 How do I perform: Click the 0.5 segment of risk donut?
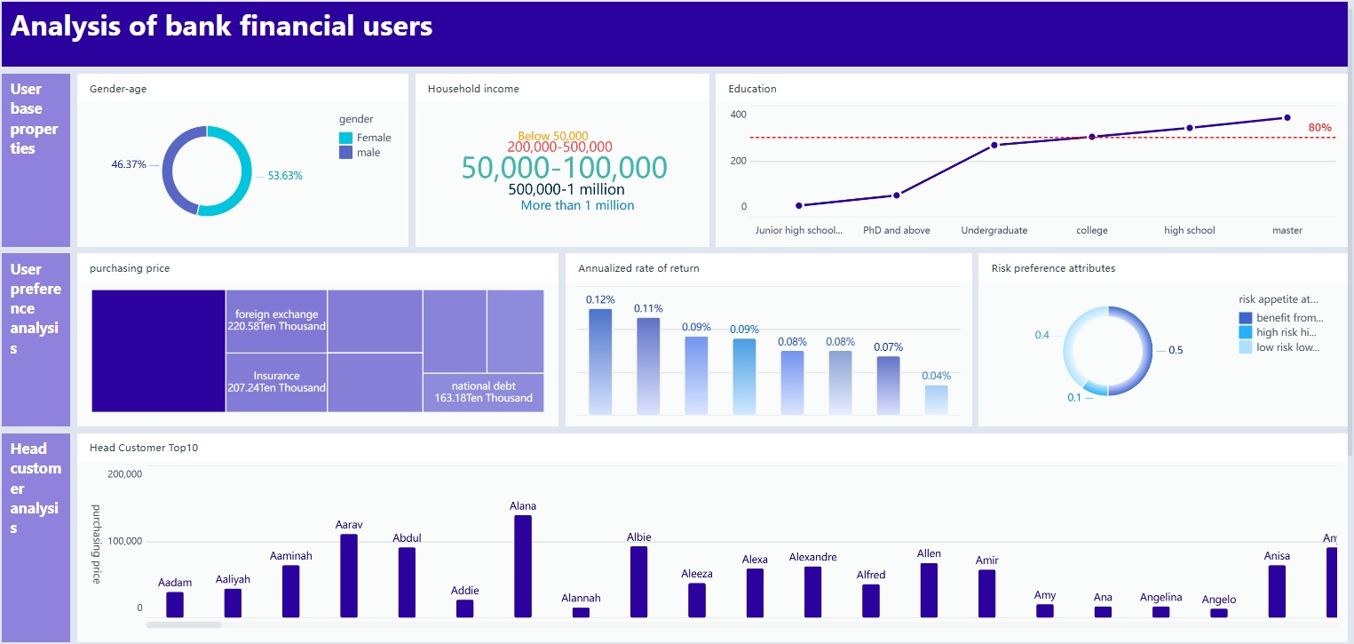(x=1146, y=351)
